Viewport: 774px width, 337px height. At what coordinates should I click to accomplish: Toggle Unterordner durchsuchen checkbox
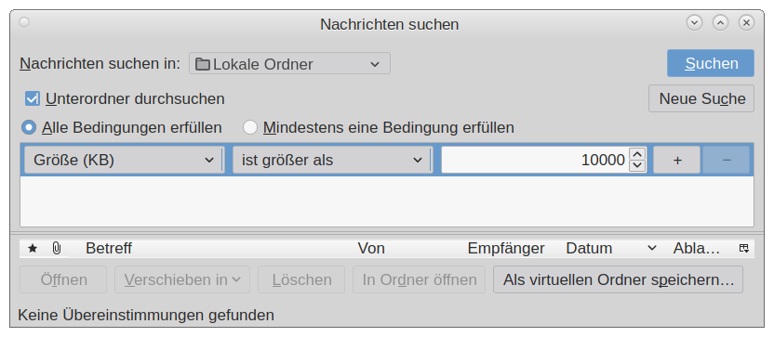[33, 98]
